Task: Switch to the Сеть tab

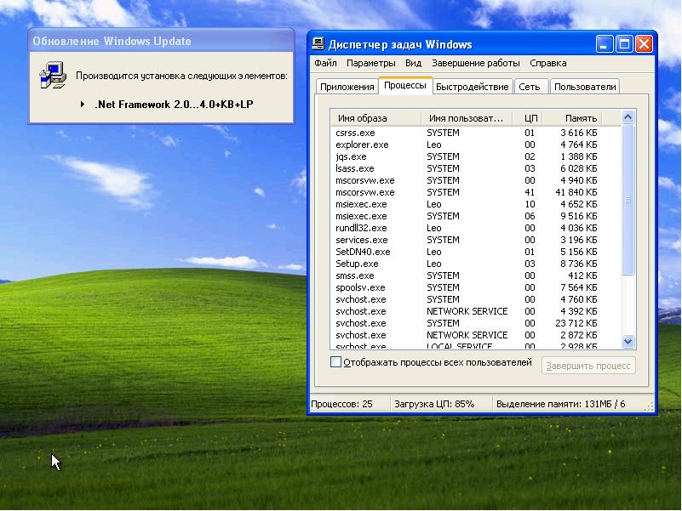Action: click(530, 87)
